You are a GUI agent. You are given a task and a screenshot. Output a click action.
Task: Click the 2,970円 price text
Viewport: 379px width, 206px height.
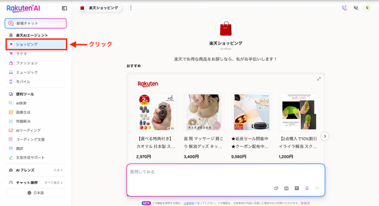pyautogui.click(x=144, y=157)
